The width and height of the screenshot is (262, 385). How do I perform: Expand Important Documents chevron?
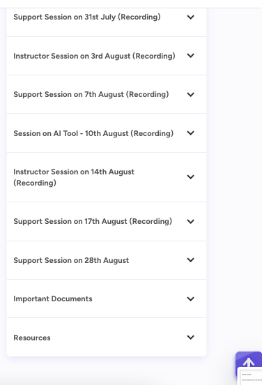pyautogui.click(x=191, y=299)
